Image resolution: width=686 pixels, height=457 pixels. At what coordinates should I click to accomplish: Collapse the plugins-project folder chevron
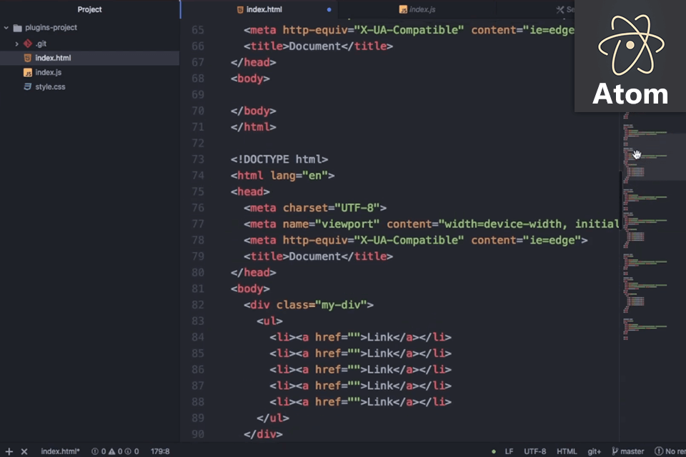(6, 28)
